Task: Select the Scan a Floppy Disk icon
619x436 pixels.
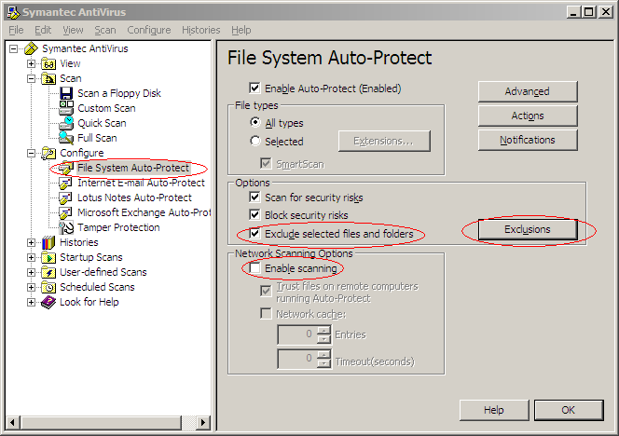Action: pos(66,93)
